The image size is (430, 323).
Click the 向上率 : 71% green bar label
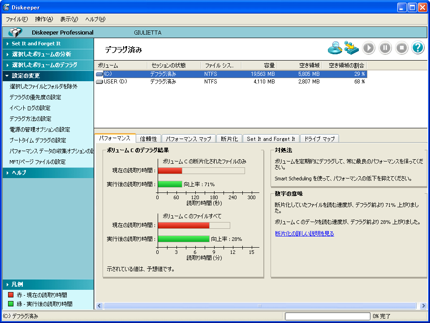[x=199, y=184]
